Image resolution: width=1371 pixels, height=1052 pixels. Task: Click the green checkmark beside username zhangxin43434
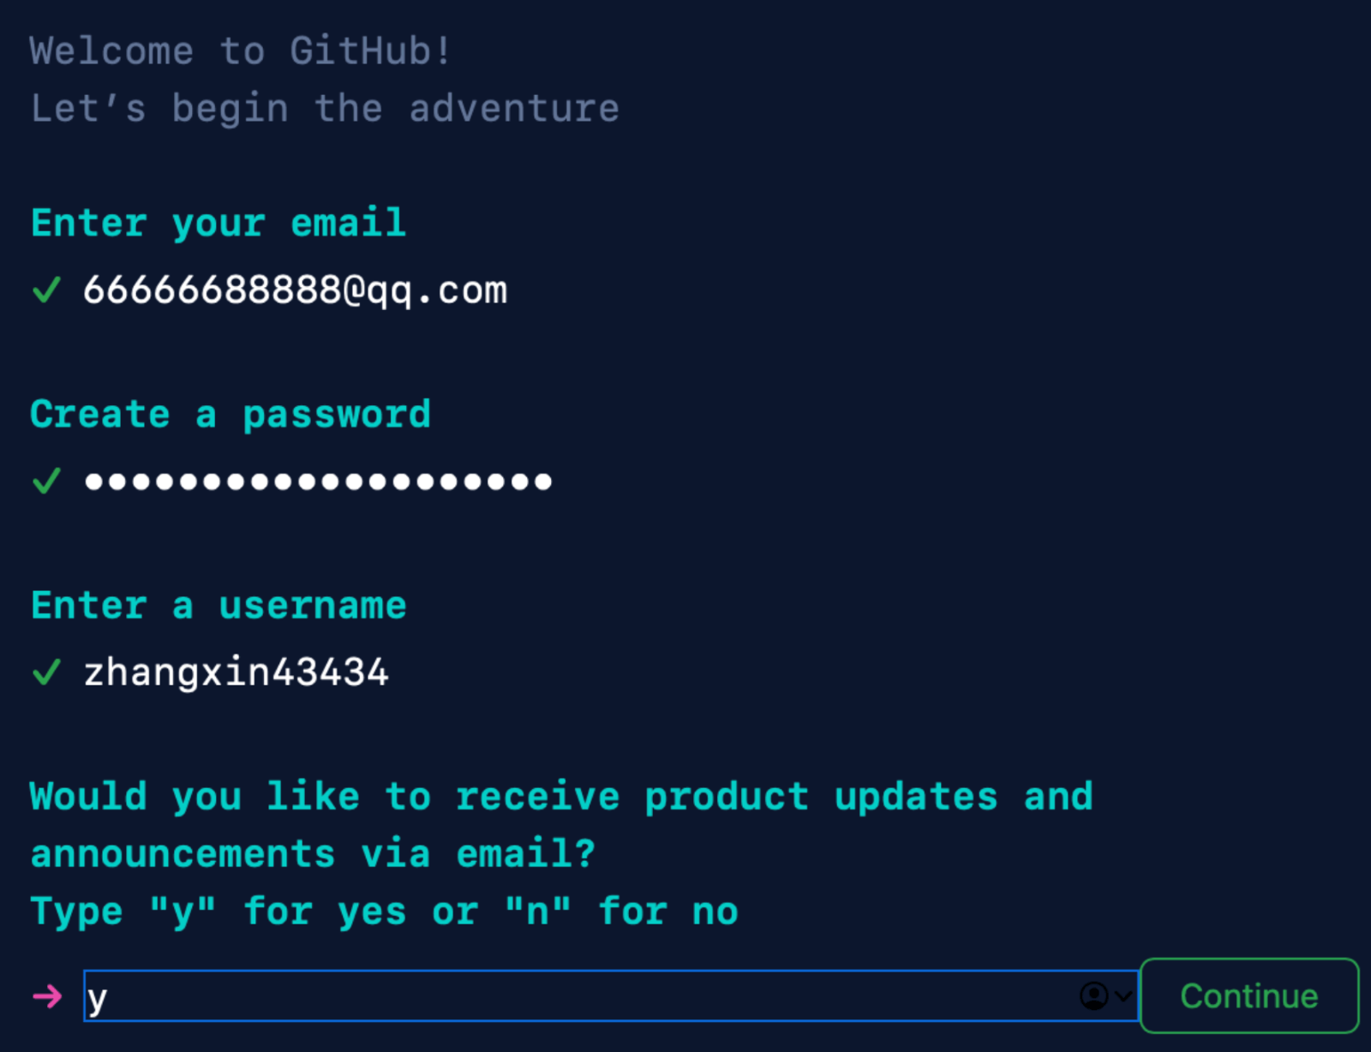point(46,672)
